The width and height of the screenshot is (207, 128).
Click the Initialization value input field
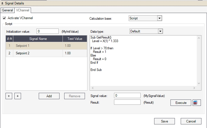[47, 31]
